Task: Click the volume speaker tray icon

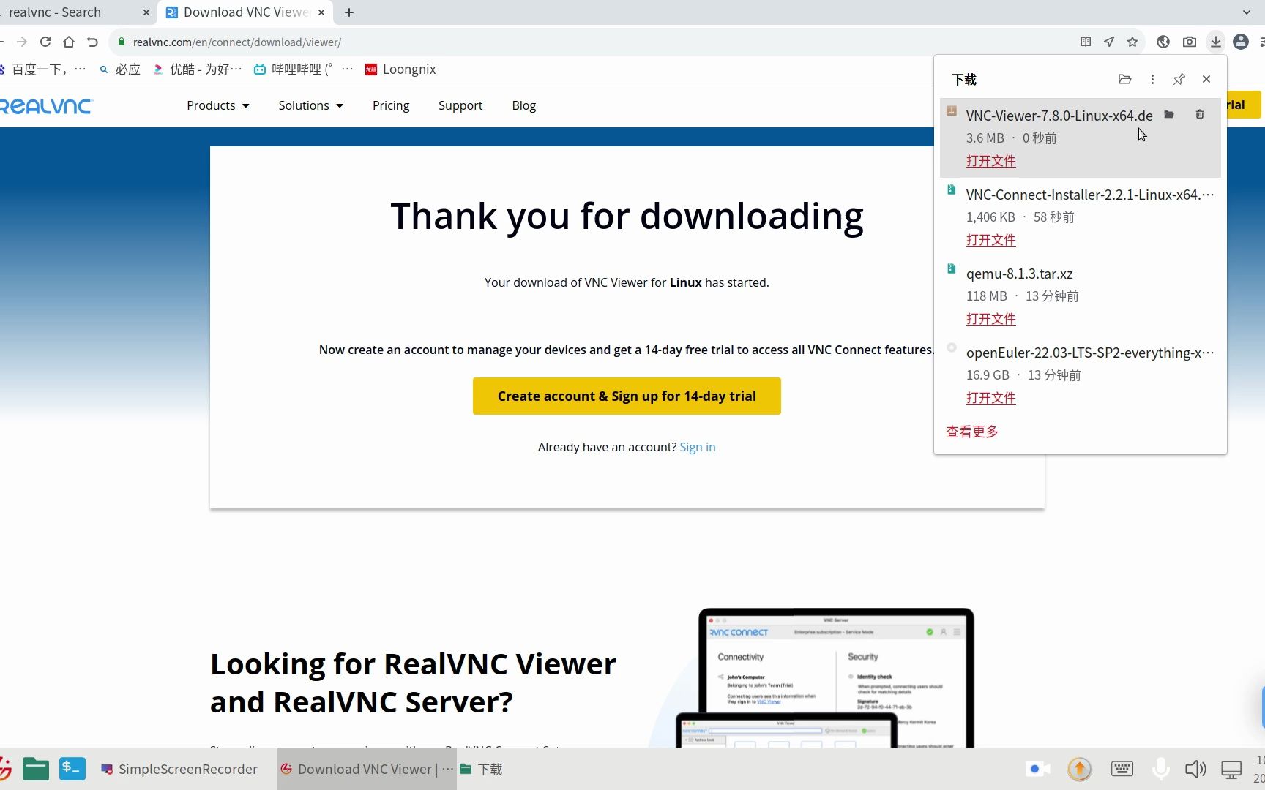Action: click(1195, 769)
